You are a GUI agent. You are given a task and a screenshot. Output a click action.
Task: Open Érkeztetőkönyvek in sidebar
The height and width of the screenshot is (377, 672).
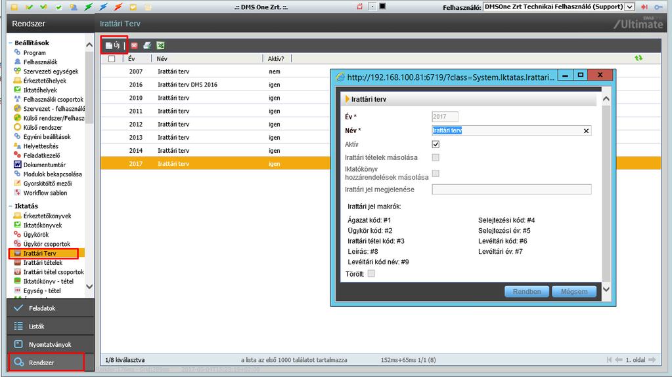(x=47, y=216)
